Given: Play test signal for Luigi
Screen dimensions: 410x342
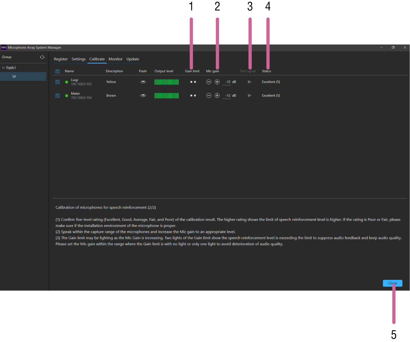Looking at the screenshot, I should (x=249, y=82).
